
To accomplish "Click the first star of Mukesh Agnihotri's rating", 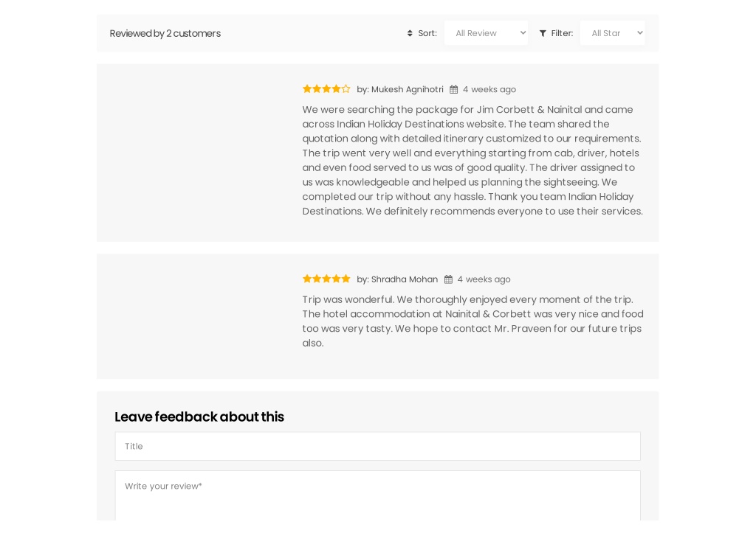I will [x=307, y=88].
